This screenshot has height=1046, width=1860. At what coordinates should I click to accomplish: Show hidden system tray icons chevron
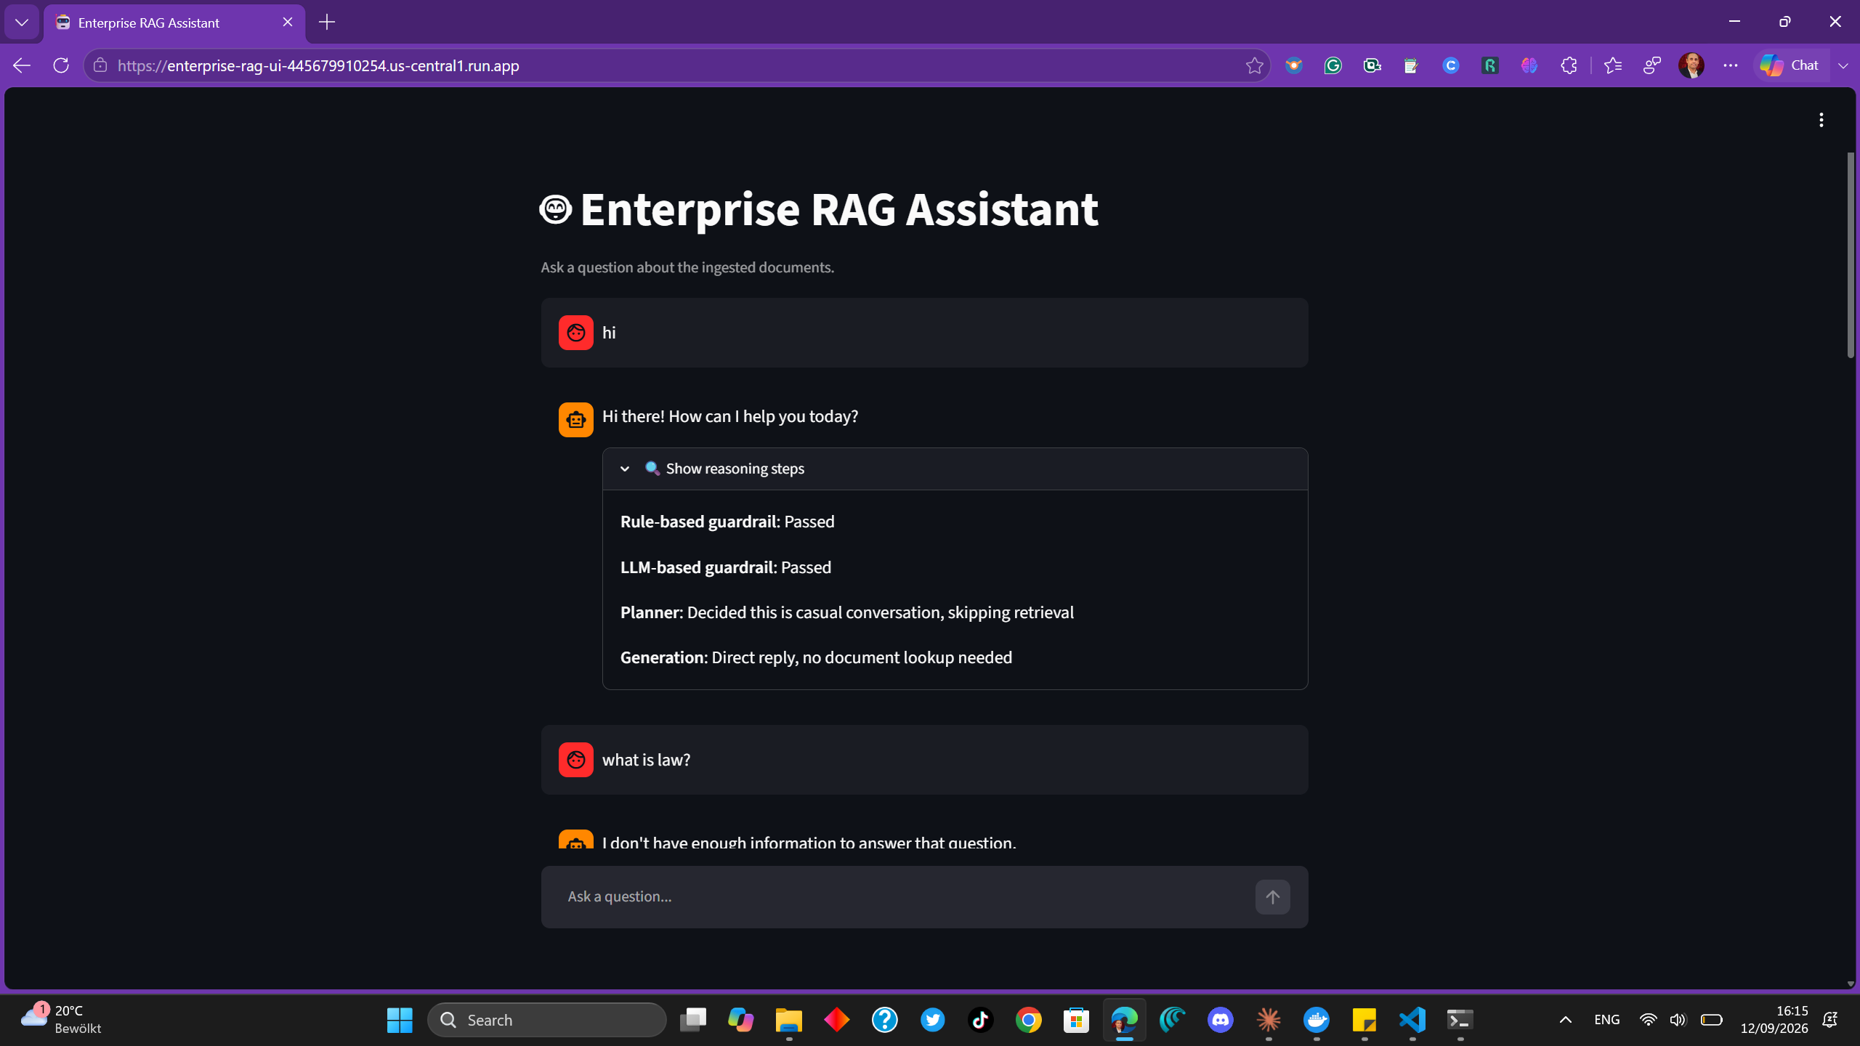pyautogui.click(x=1566, y=1020)
